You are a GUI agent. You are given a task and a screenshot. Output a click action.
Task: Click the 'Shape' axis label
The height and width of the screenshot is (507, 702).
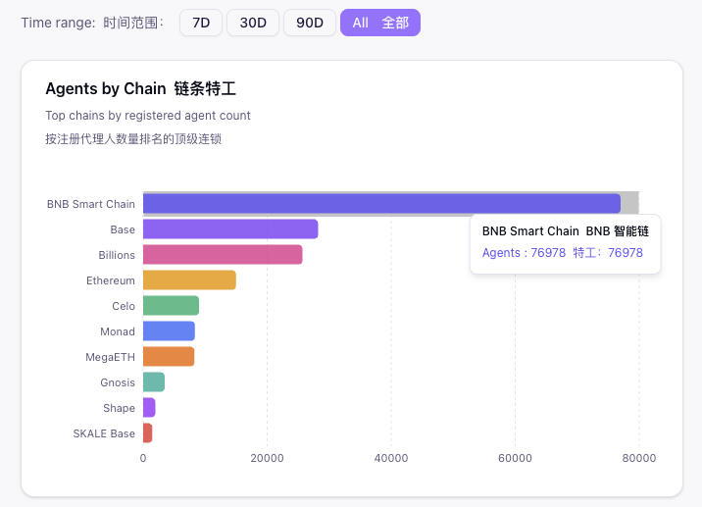coord(119,409)
